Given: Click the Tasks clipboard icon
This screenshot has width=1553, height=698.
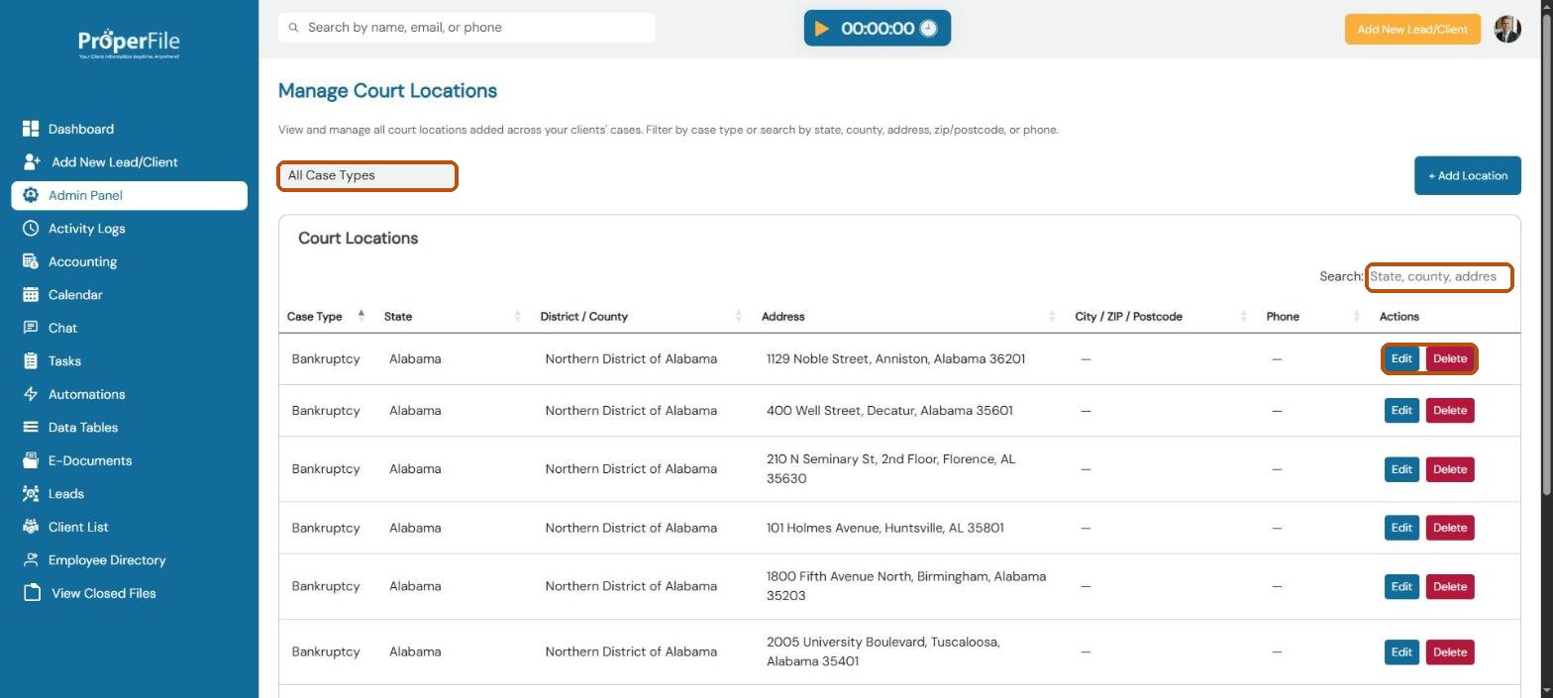Looking at the screenshot, I should 31,360.
